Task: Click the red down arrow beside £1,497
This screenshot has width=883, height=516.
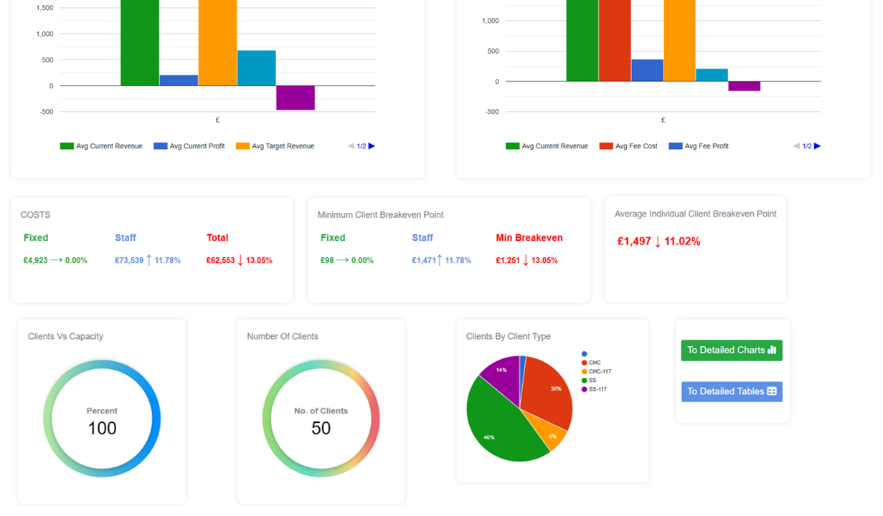Action: tap(658, 242)
